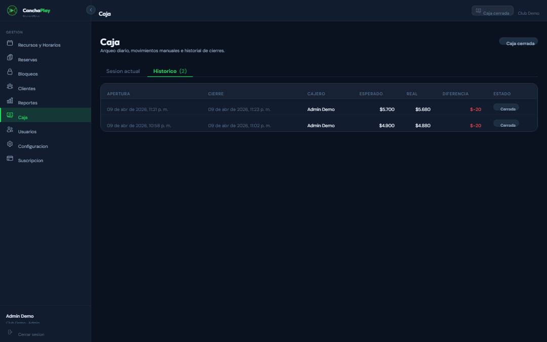Click the CanchaPlay logo icon
Screen dimensions: 547x342
[x=12, y=11]
